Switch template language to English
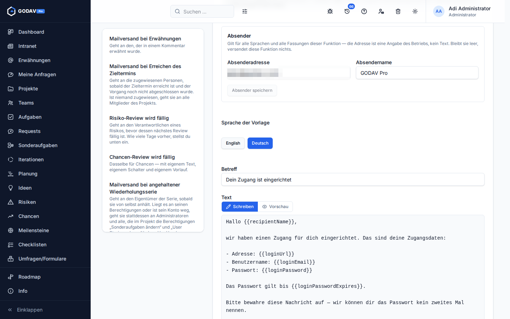Screen dimensions: 510x319 pos(233,143)
